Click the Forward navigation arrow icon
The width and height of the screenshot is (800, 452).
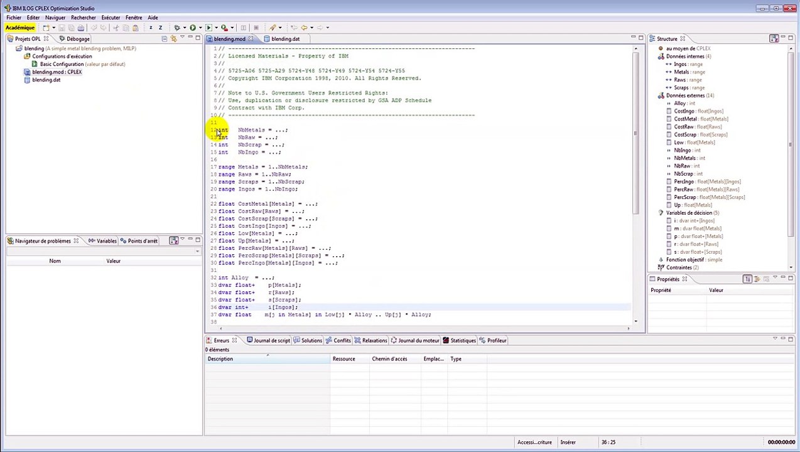tap(320, 28)
